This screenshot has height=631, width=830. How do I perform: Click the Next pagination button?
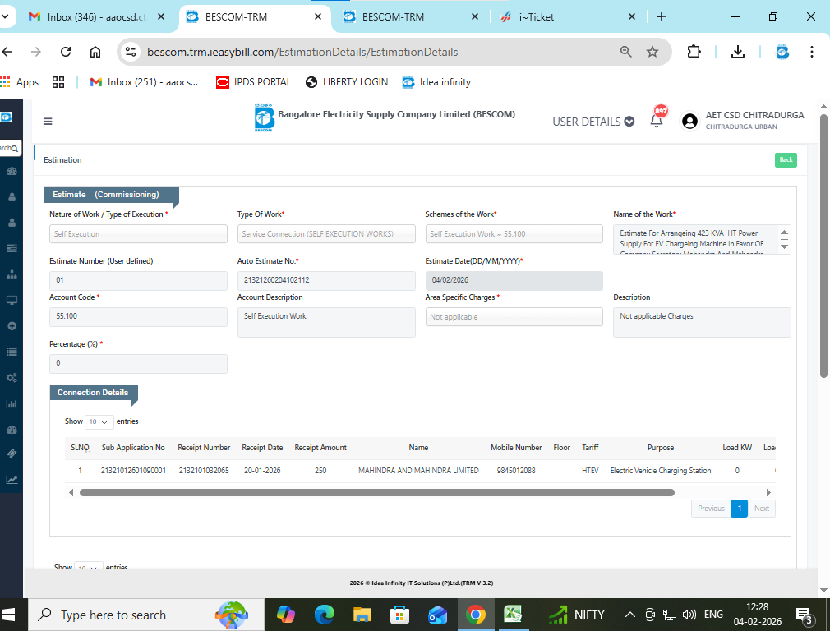coord(761,509)
